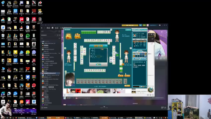Image resolution: width=211 pixels, height=119 pixels.
Task: Click OBS taskbar button
Action: (x=87, y=118)
